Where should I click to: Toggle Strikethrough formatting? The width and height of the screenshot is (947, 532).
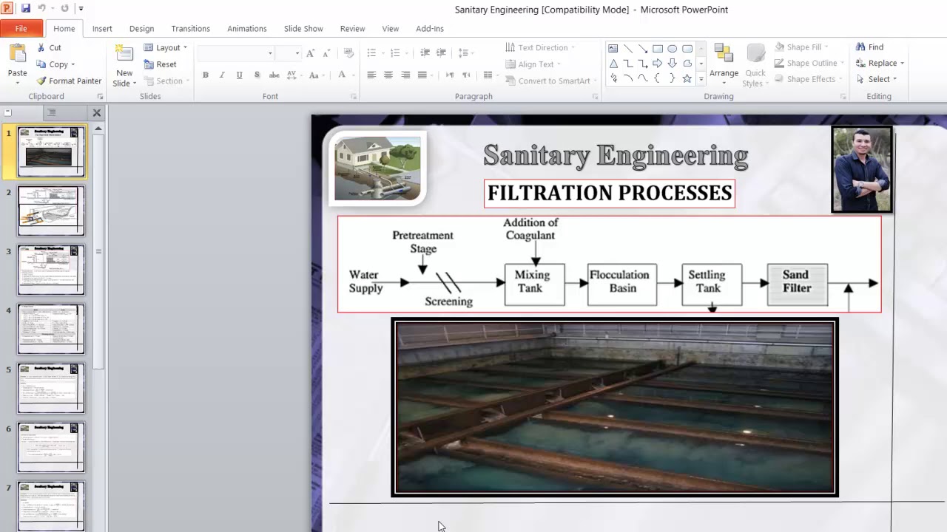pos(274,75)
